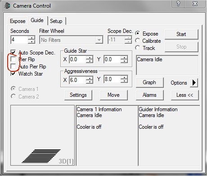
Task: Decrease Aggressiveness Y value
Action: [124, 81]
